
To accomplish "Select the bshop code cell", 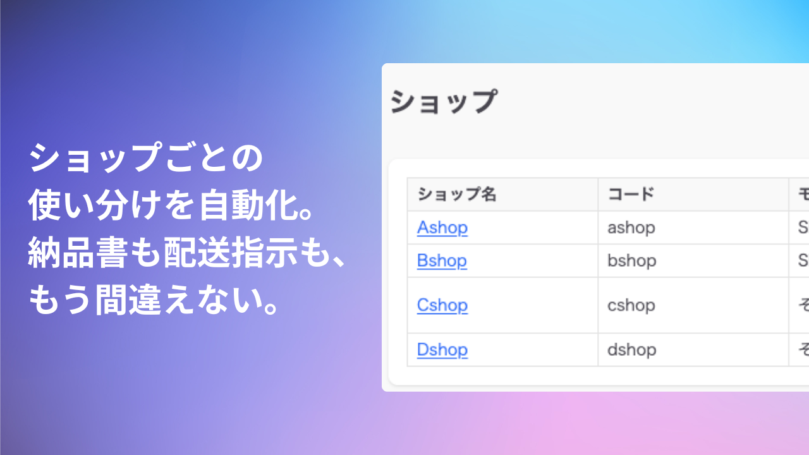I will click(632, 260).
